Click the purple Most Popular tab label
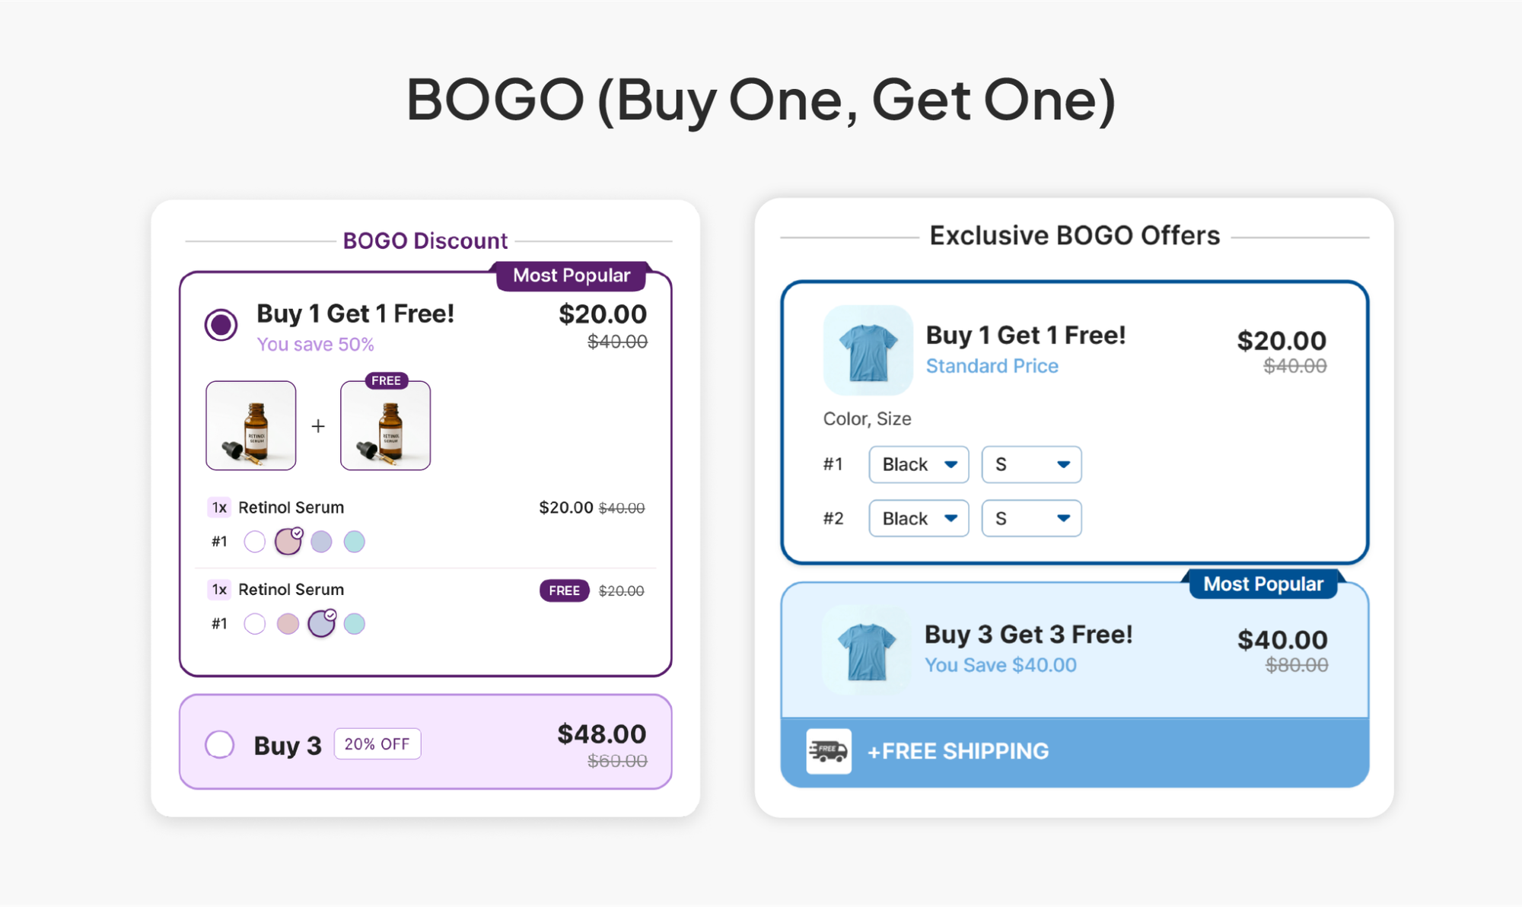 (x=572, y=275)
